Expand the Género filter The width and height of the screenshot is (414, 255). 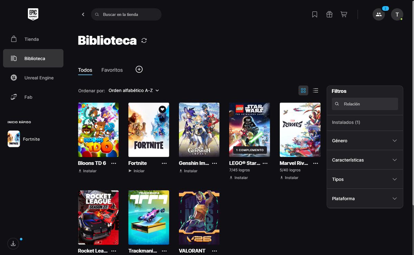coord(365,140)
